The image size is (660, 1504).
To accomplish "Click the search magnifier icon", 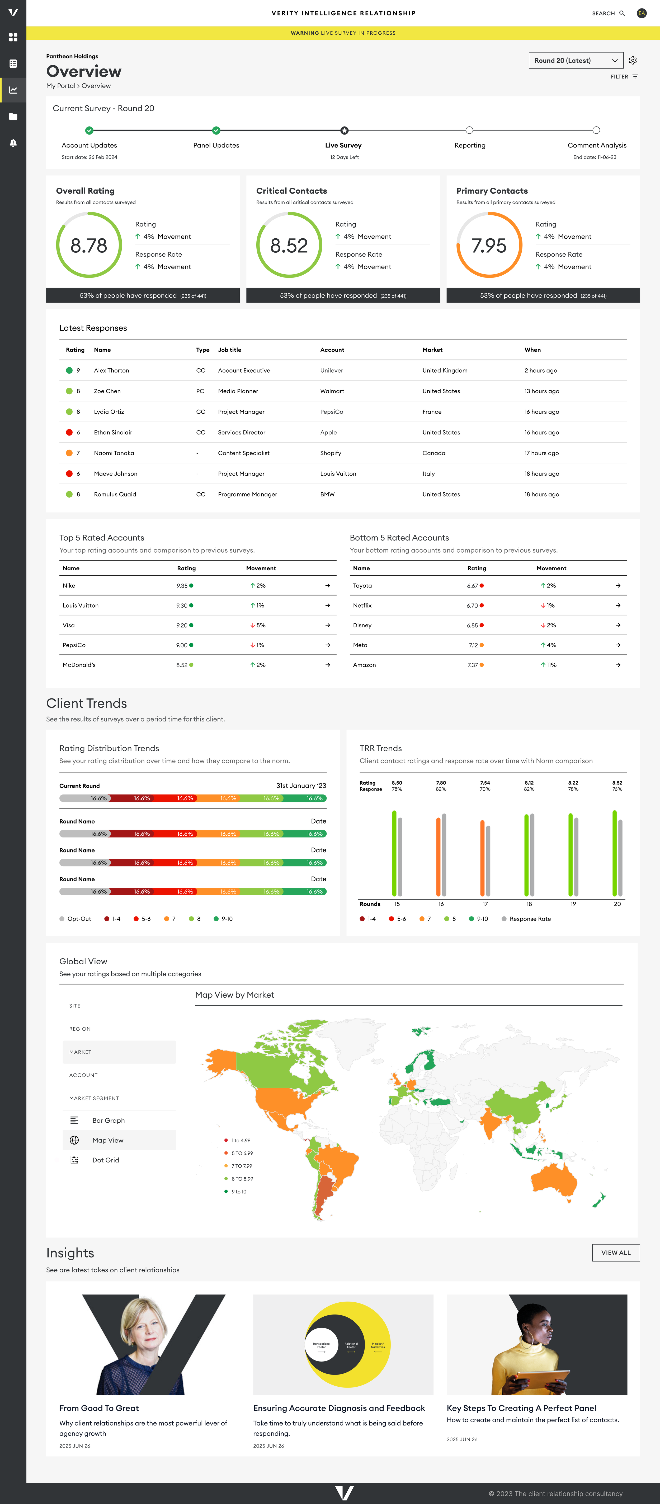I will coord(621,13).
